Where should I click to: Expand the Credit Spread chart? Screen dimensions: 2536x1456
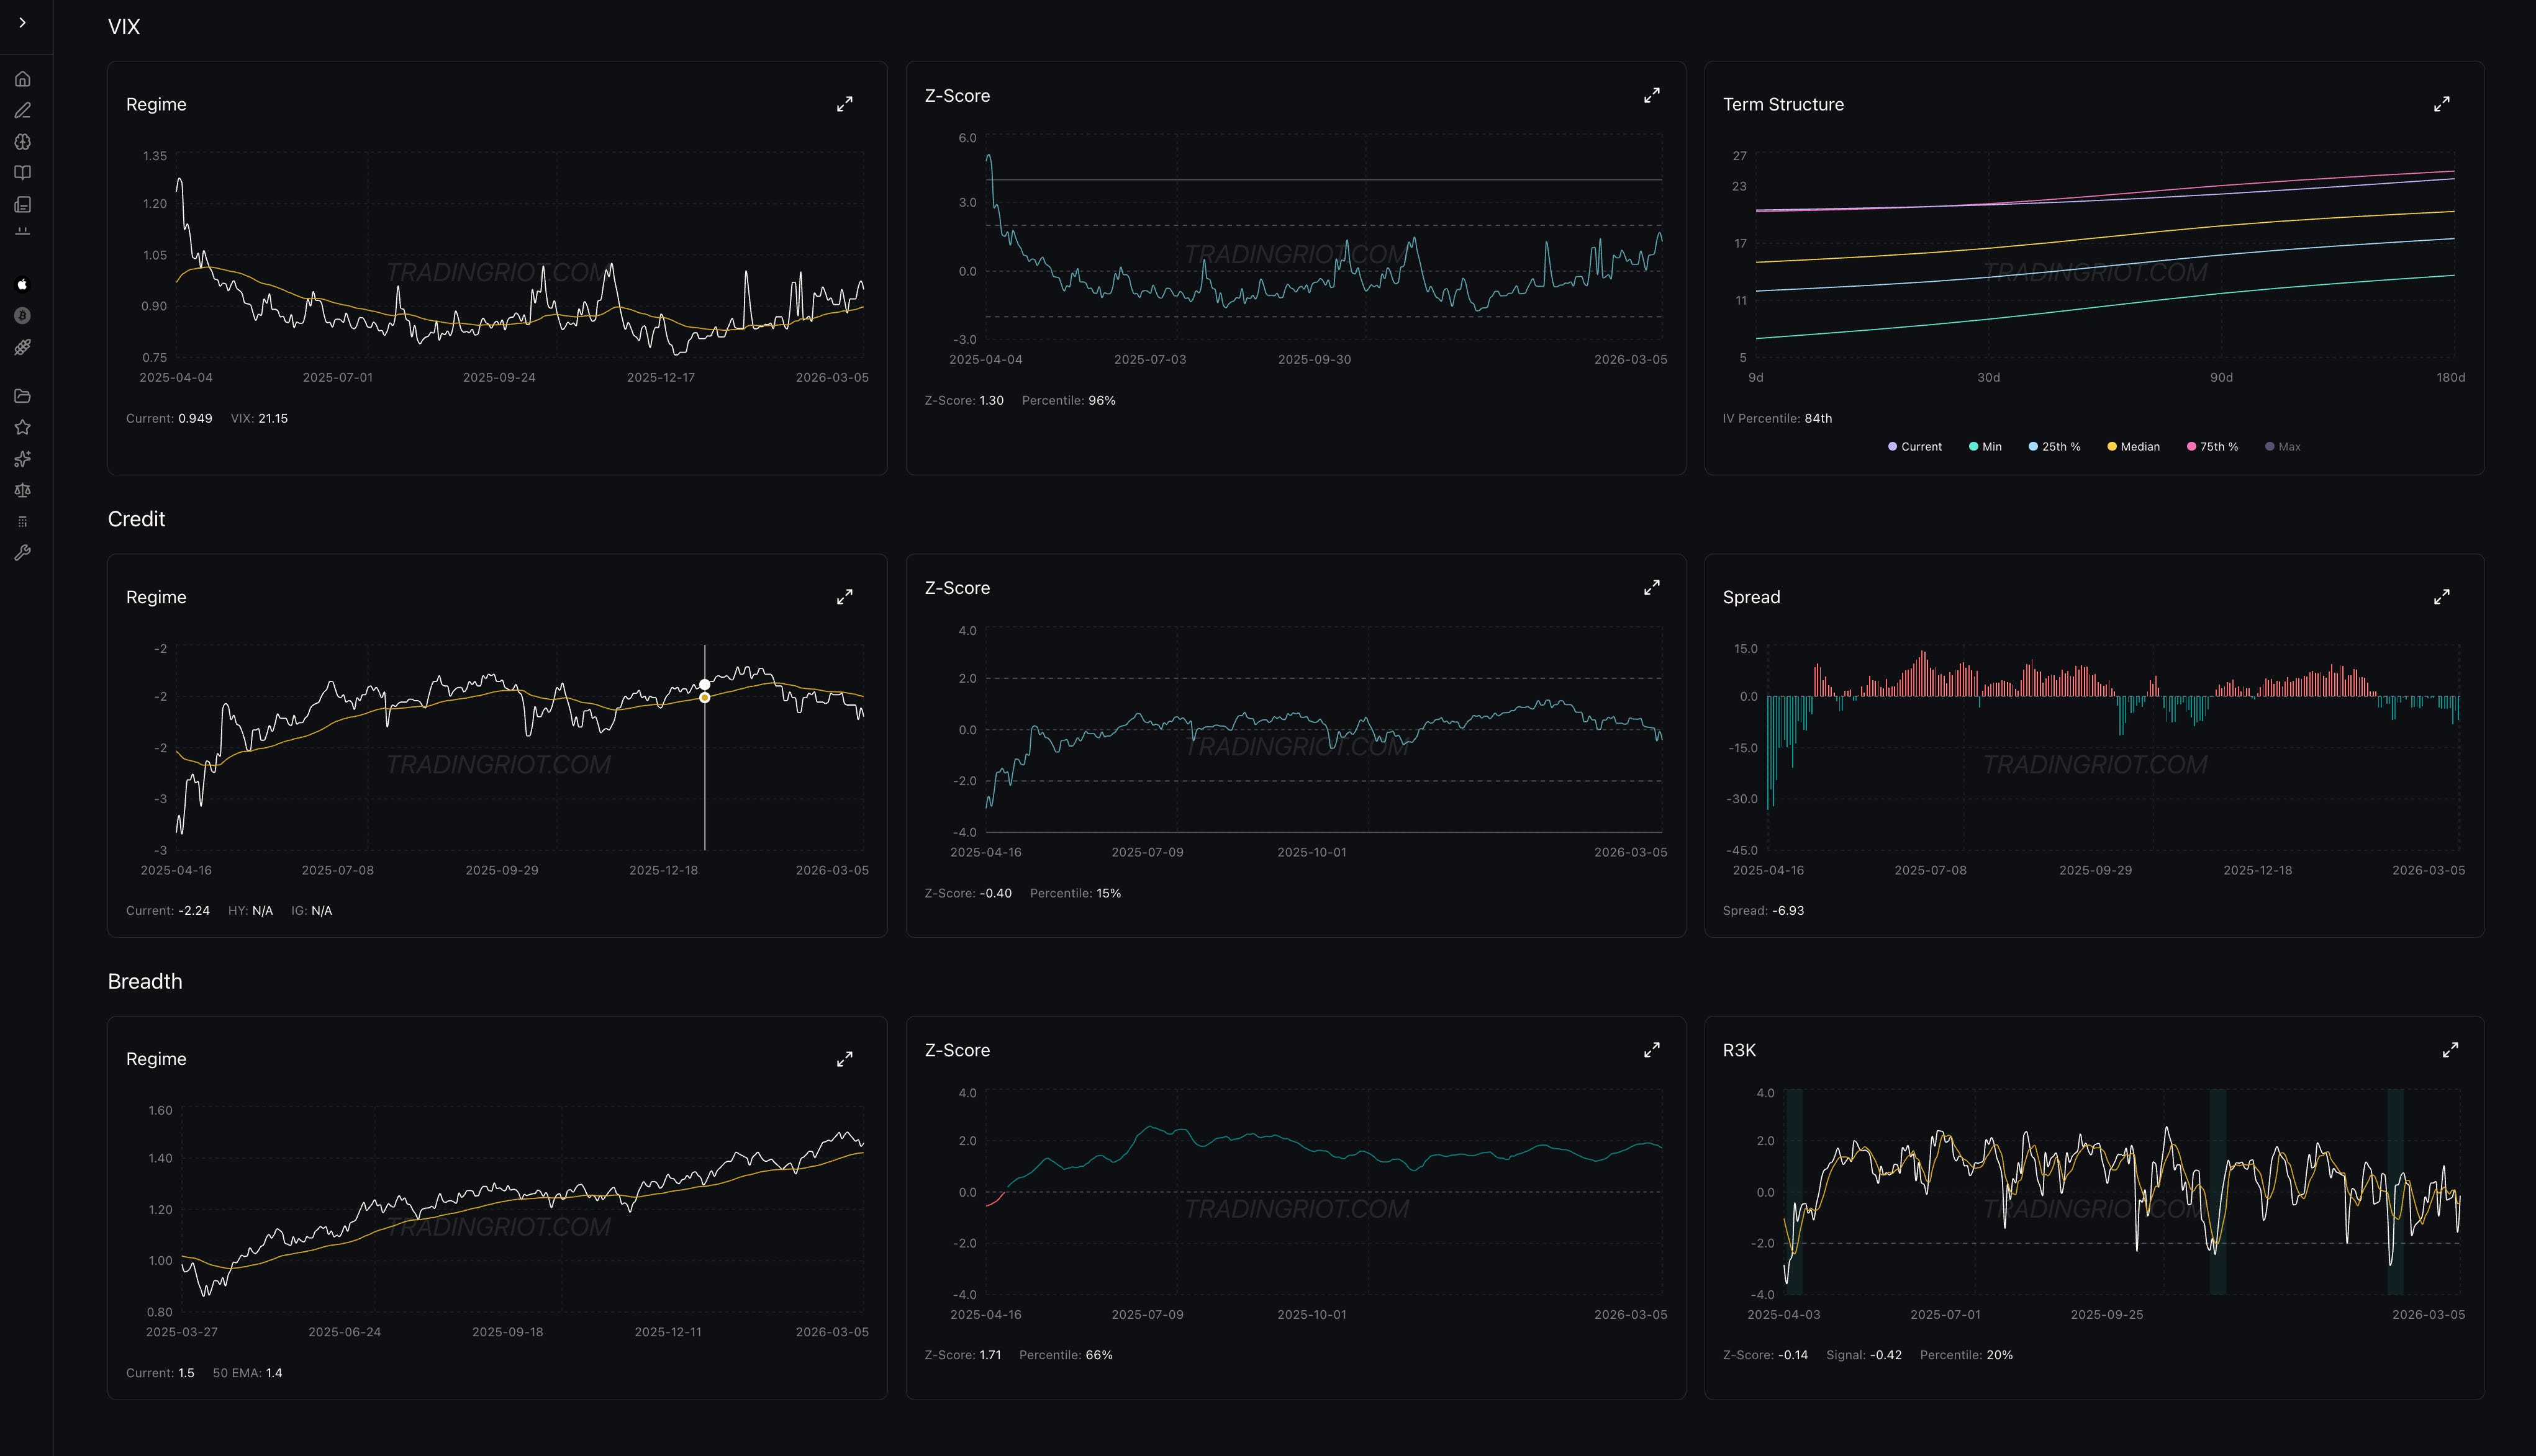(2441, 597)
